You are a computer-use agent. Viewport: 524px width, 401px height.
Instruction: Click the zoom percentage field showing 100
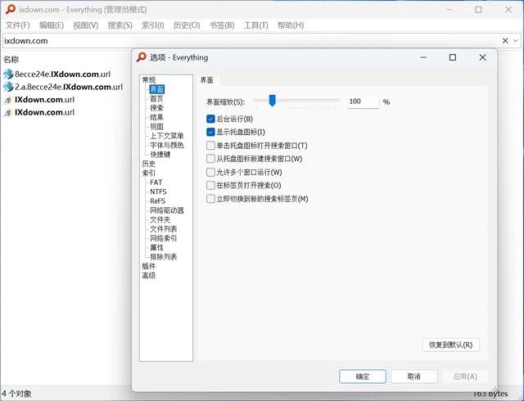pos(363,101)
